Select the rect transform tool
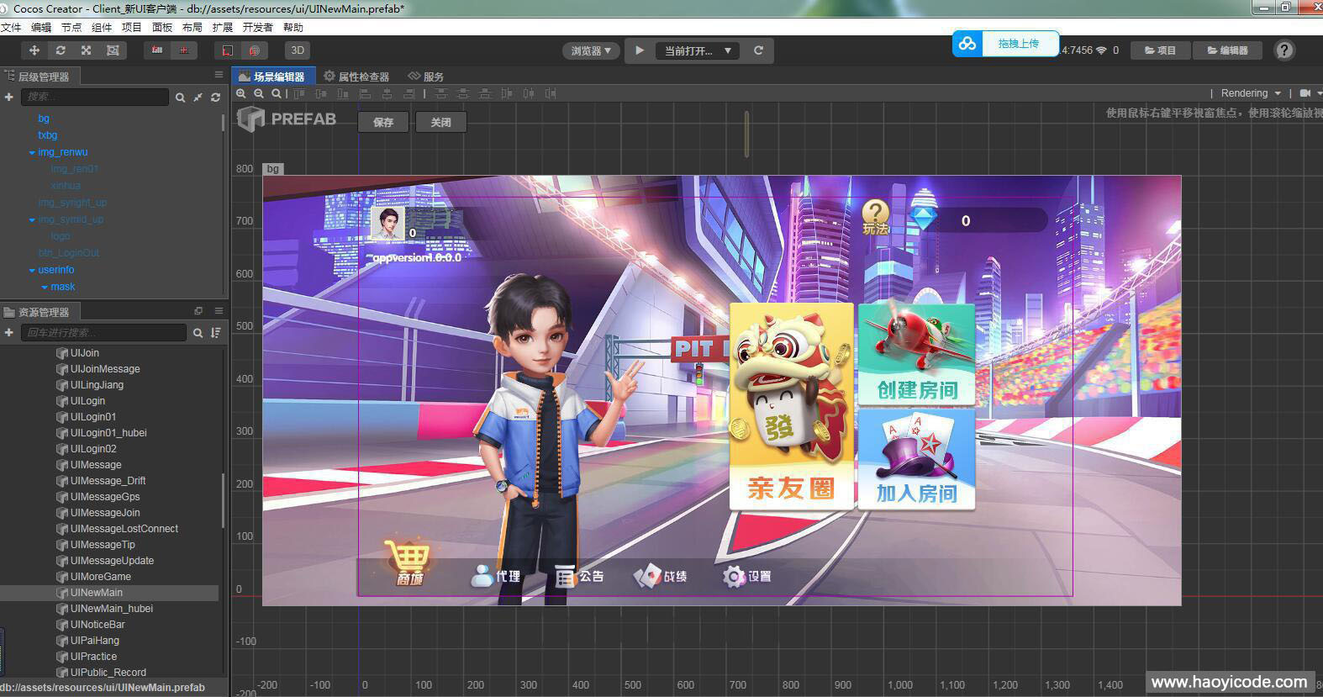This screenshot has height=697, width=1323. click(x=113, y=50)
